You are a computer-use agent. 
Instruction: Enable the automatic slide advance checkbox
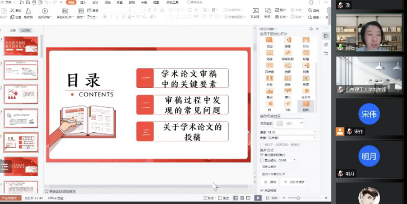262,160
